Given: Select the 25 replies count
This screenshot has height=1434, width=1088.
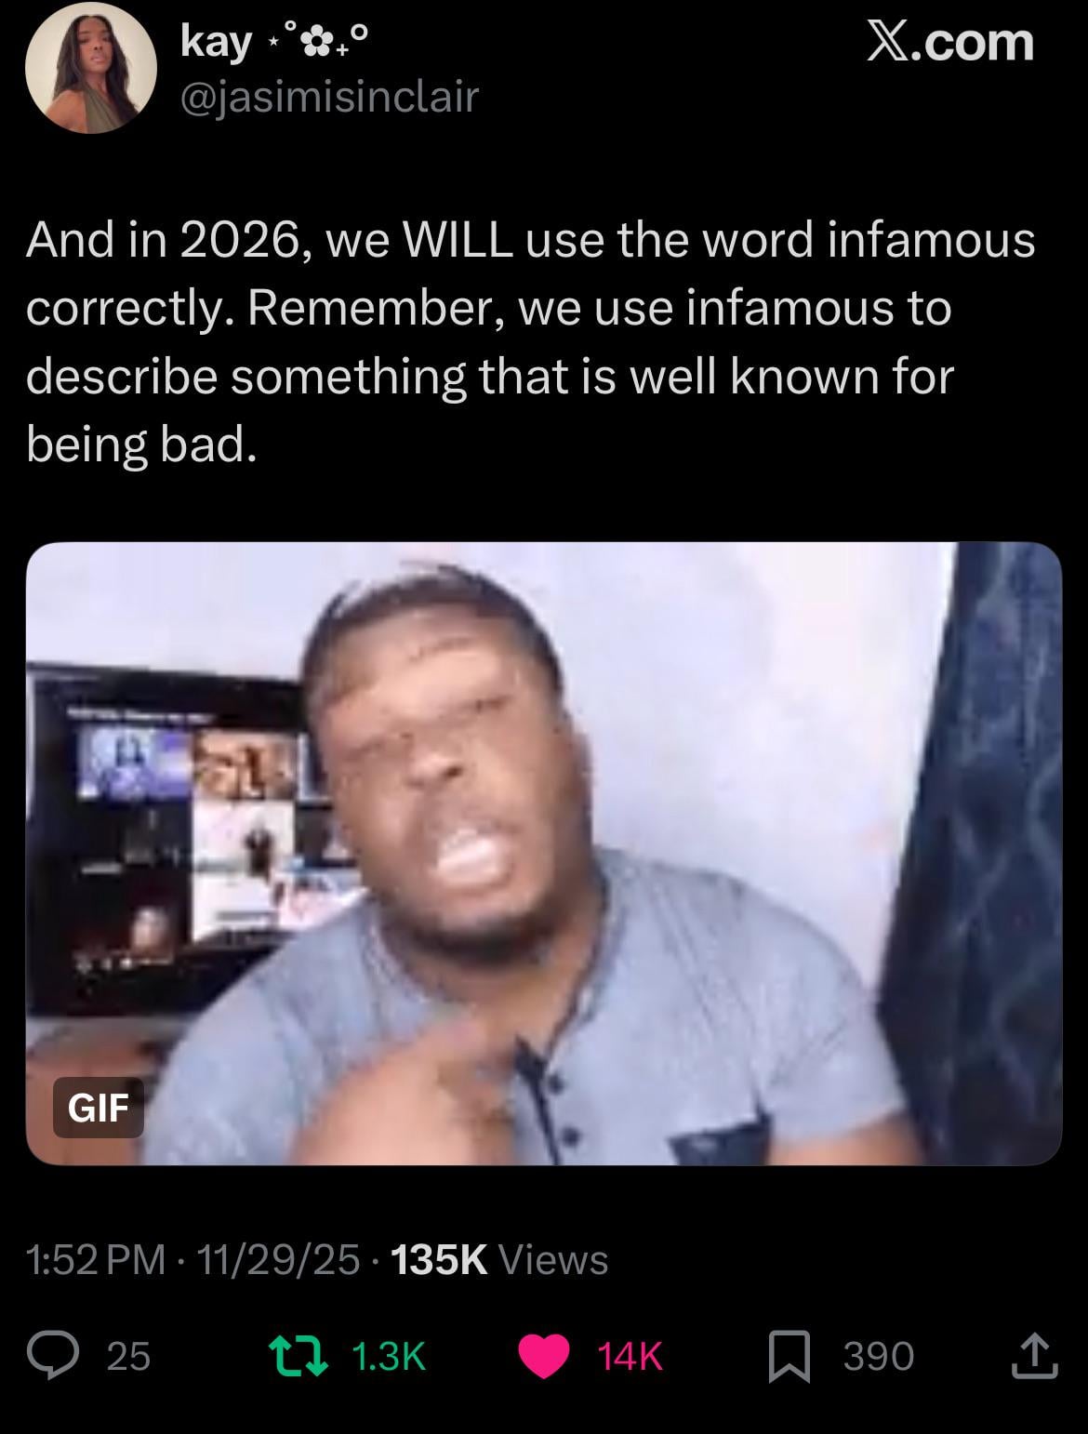Looking at the screenshot, I should coord(128,1357).
